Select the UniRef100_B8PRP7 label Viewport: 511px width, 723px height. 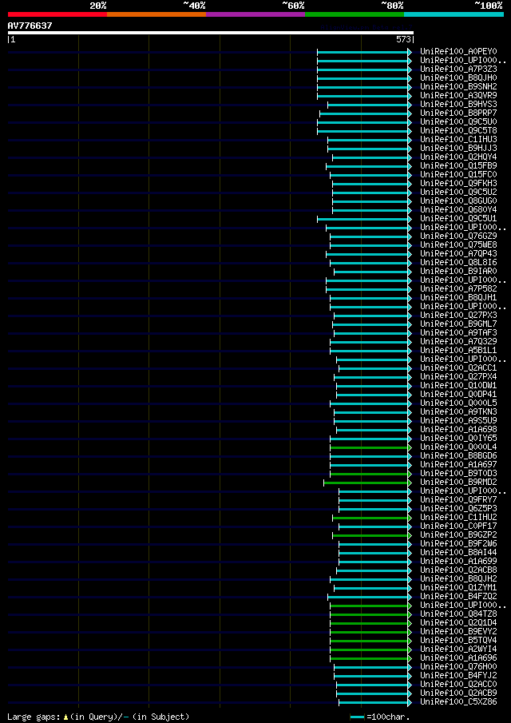(x=458, y=113)
